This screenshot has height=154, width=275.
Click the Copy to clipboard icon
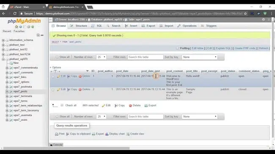point(68,134)
